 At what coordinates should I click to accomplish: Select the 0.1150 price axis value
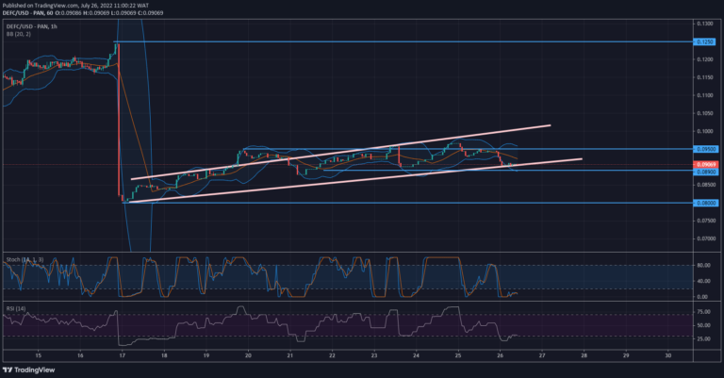tap(704, 77)
